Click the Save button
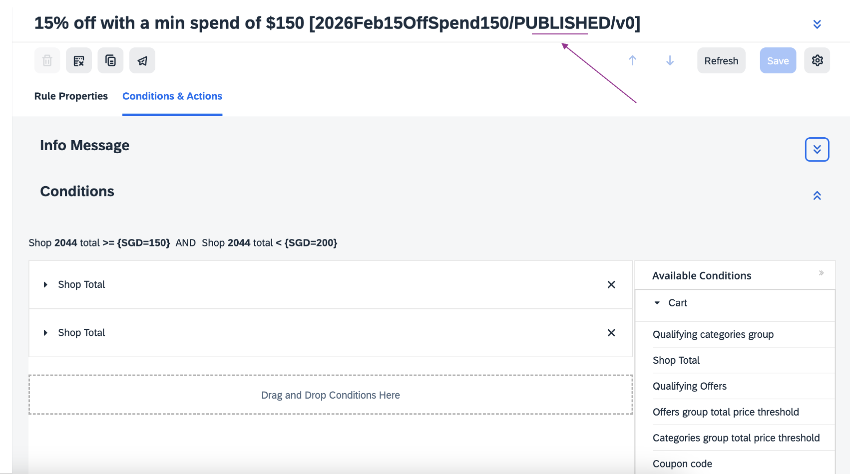Image resolution: width=850 pixels, height=474 pixels. 778,61
